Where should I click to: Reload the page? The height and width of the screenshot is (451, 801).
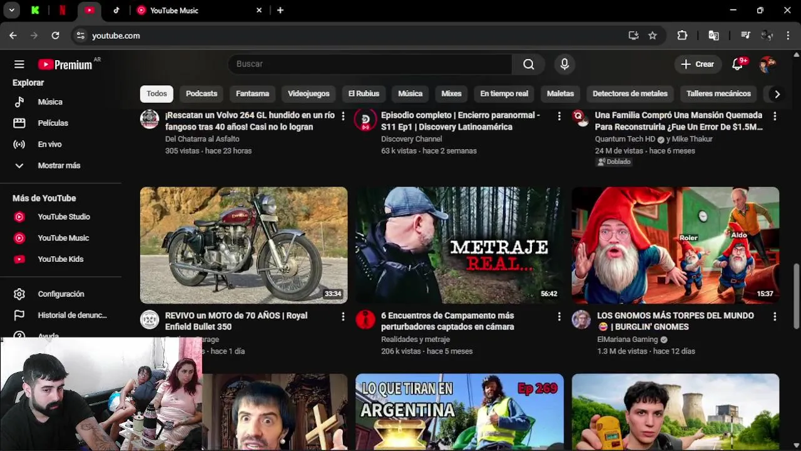(x=55, y=36)
